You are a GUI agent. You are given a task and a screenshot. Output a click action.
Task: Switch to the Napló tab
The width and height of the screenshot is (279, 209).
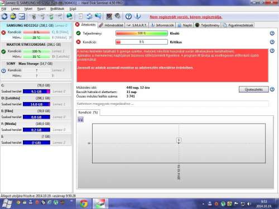coord(185,25)
